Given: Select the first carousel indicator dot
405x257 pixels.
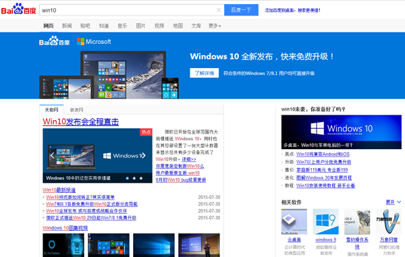Looking at the screenshot, I should click(128, 178).
